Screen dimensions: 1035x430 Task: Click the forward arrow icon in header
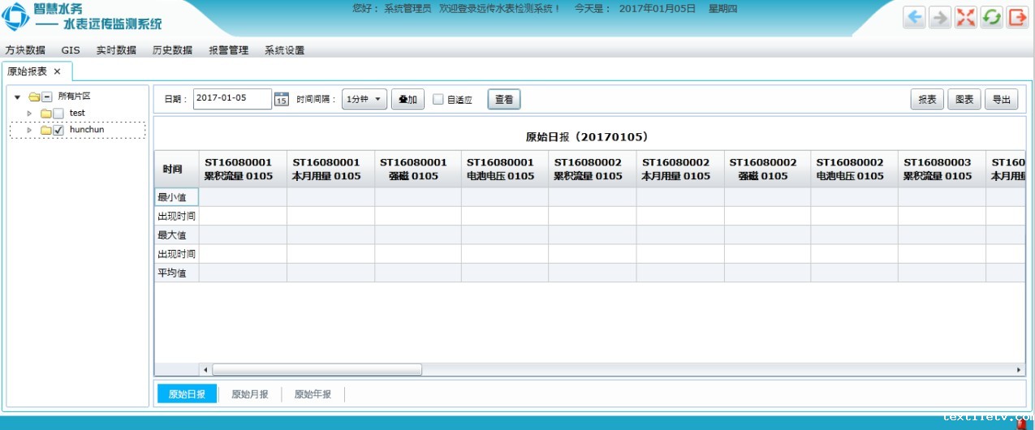pyautogui.click(x=940, y=18)
